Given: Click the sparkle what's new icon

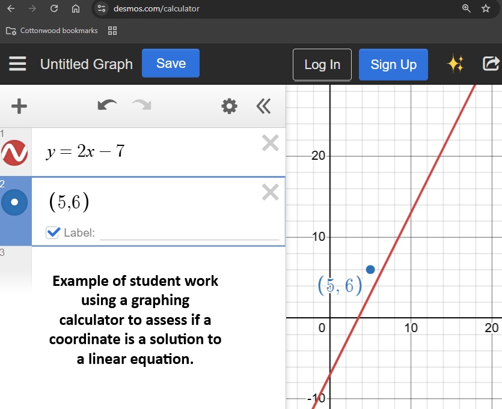Looking at the screenshot, I should 455,64.
